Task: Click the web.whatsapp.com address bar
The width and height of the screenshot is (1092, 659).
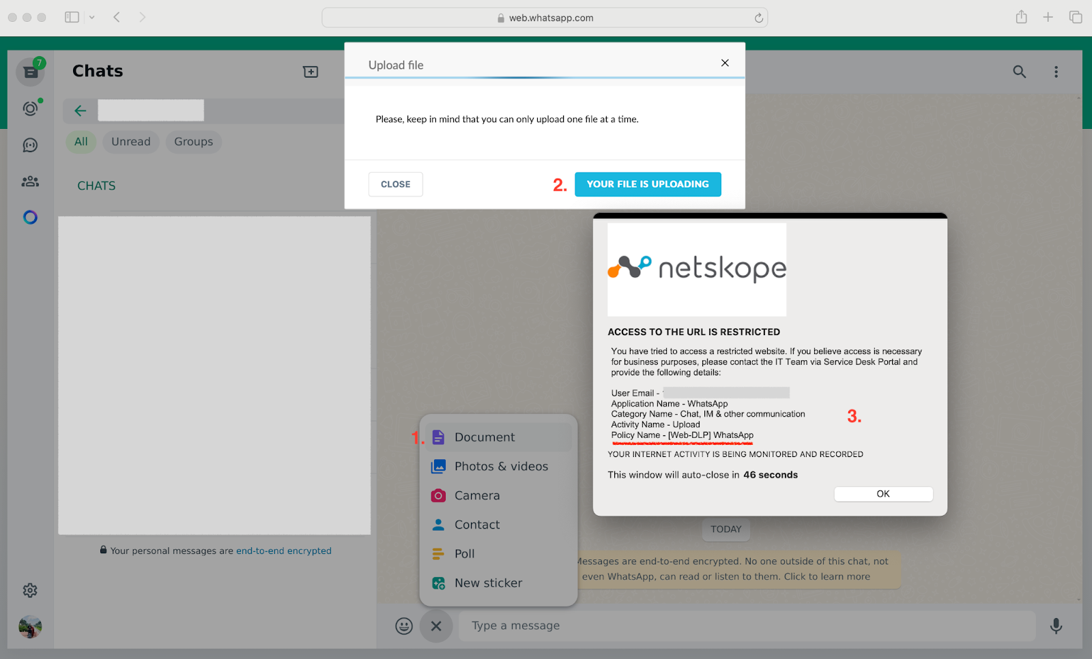Action: [545, 18]
